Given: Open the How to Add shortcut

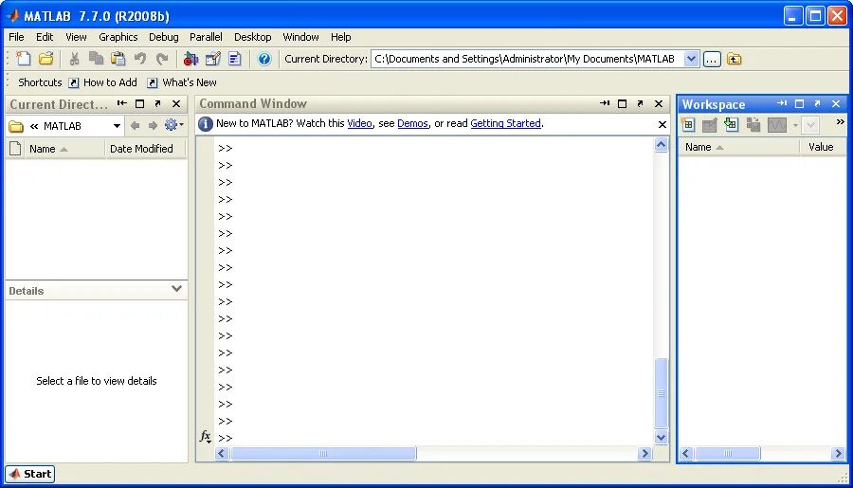Looking at the screenshot, I should tap(102, 82).
